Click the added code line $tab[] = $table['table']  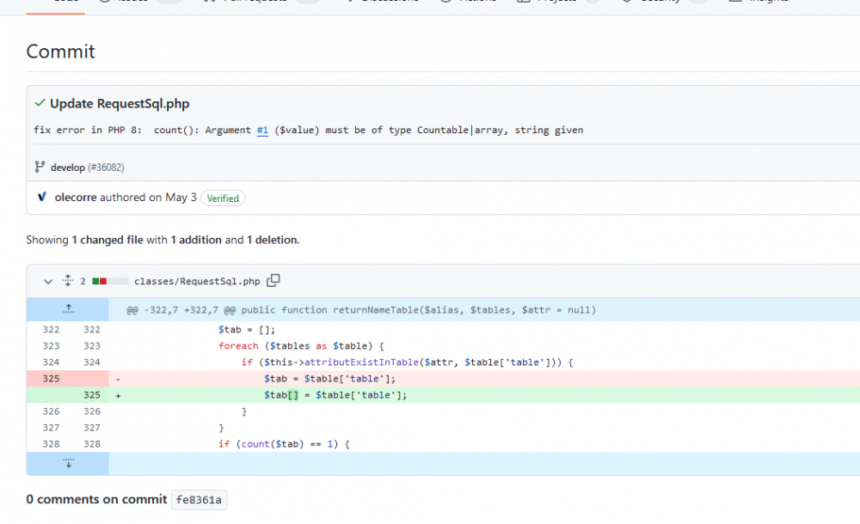[335, 395]
